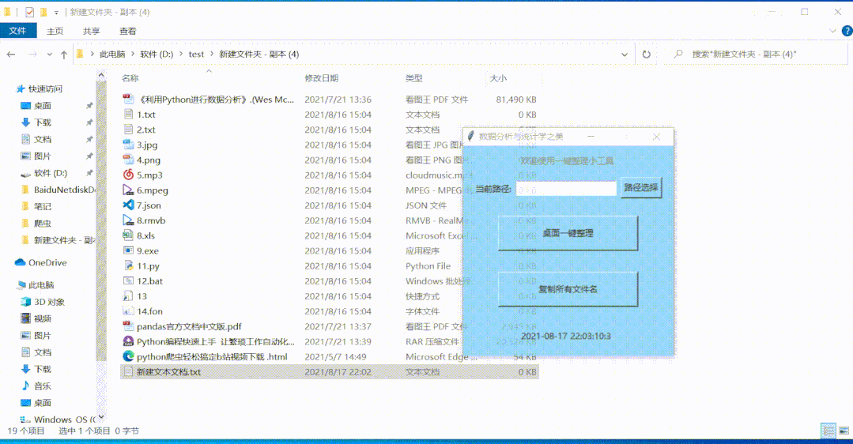This screenshot has height=444, width=853.
Task: Select the 5.mp3 cloudmusic file icon
Action: (x=128, y=175)
